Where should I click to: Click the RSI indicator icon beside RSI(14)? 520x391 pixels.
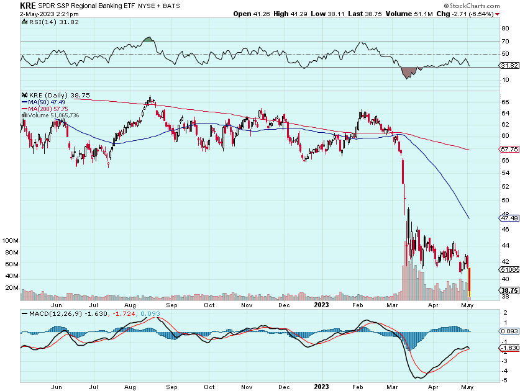click(x=24, y=22)
